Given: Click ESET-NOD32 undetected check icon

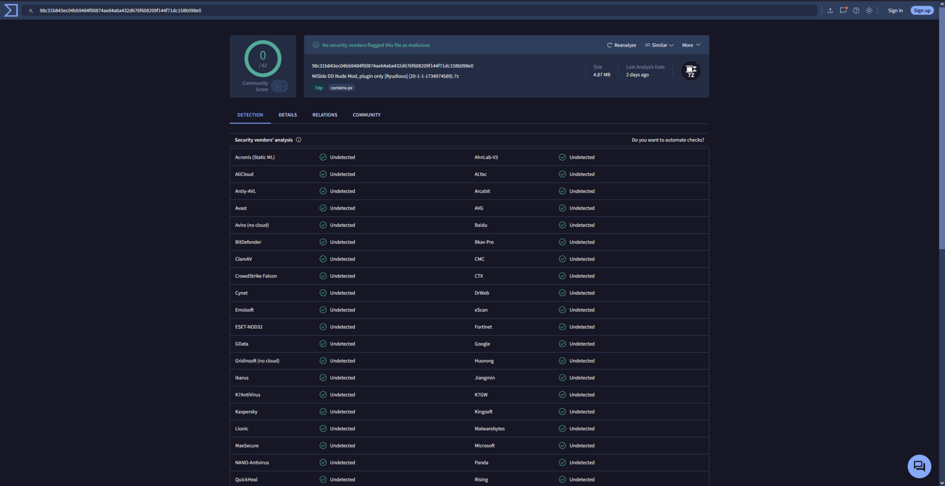Looking at the screenshot, I should point(323,327).
